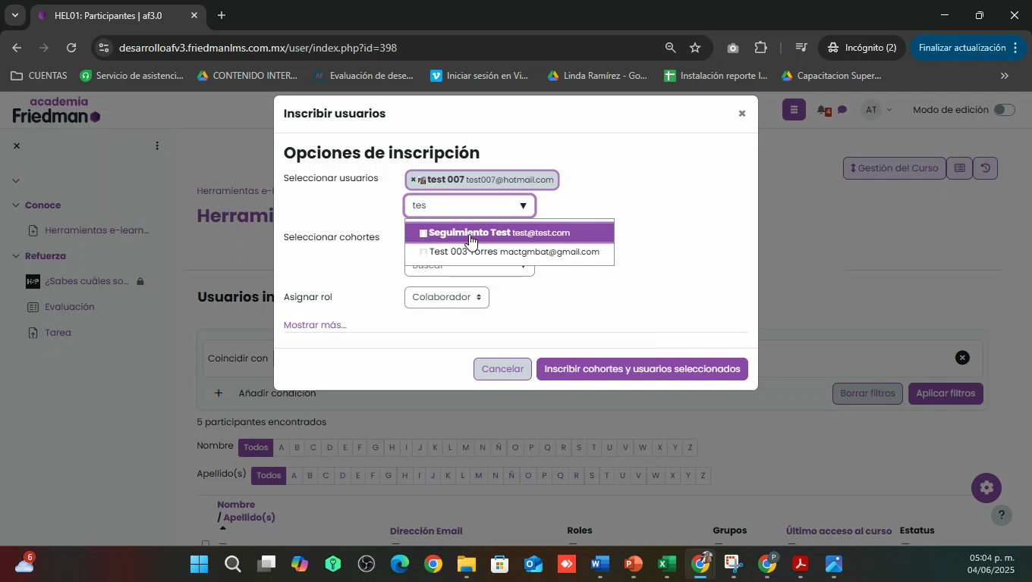Open the Asignar rol Colaborador dropdown
Image resolution: width=1032 pixels, height=582 pixels.
click(446, 297)
